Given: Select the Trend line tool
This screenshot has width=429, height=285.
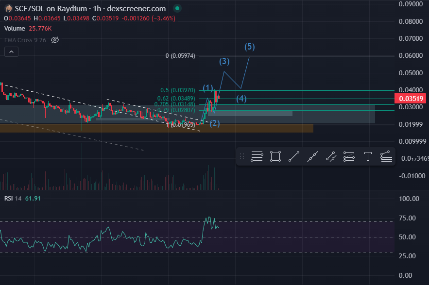Looking at the screenshot, I should pos(294,156).
